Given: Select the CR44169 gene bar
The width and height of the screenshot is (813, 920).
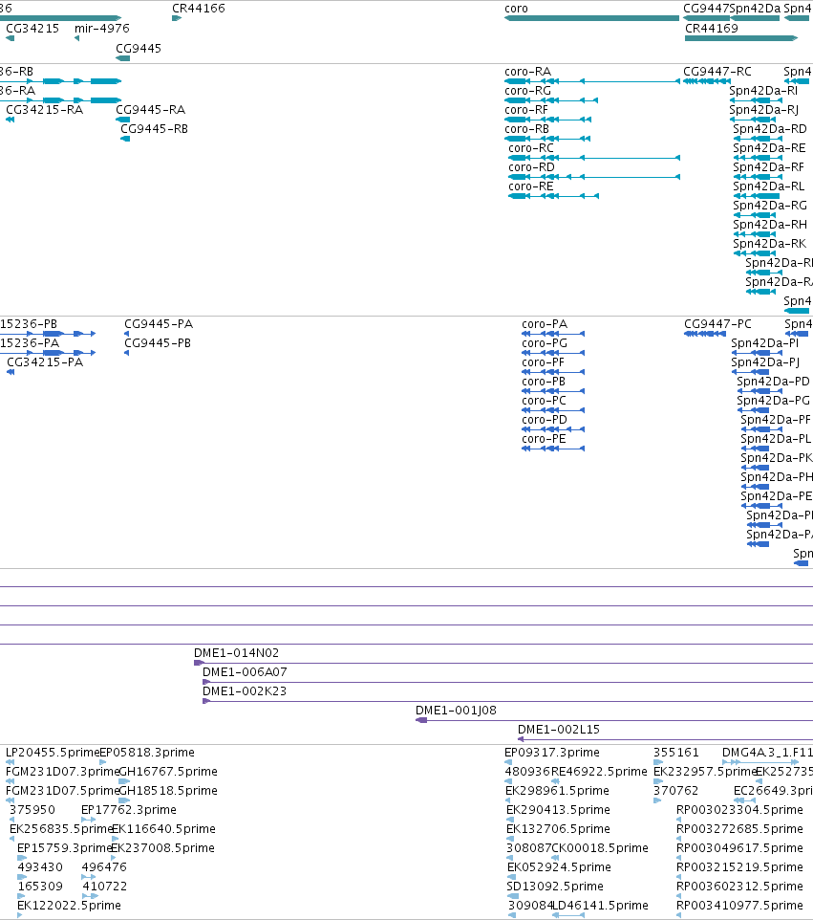Looking at the screenshot, I should (x=741, y=38).
